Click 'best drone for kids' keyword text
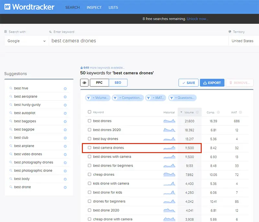 pos(107,193)
